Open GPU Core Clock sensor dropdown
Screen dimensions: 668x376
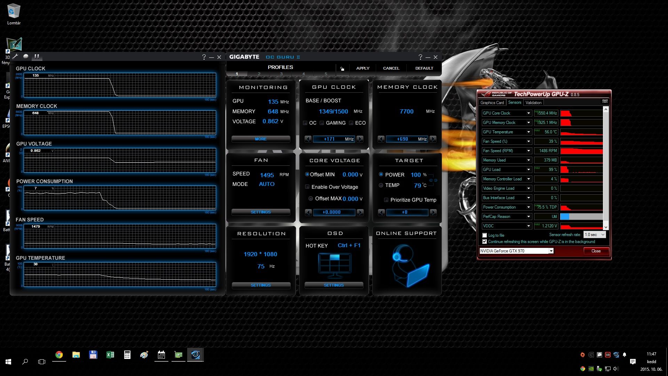click(528, 113)
